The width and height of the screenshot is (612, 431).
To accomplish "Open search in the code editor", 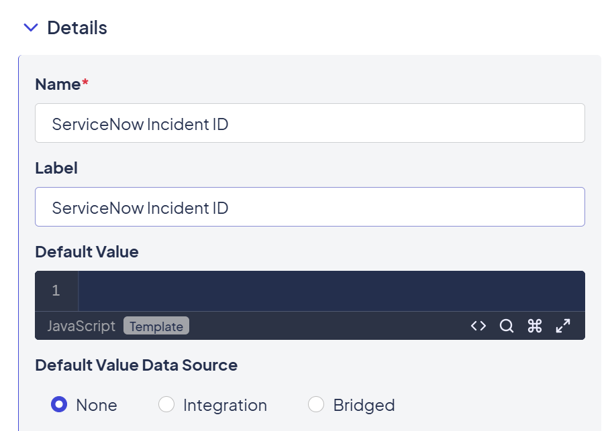I will coord(507,326).
